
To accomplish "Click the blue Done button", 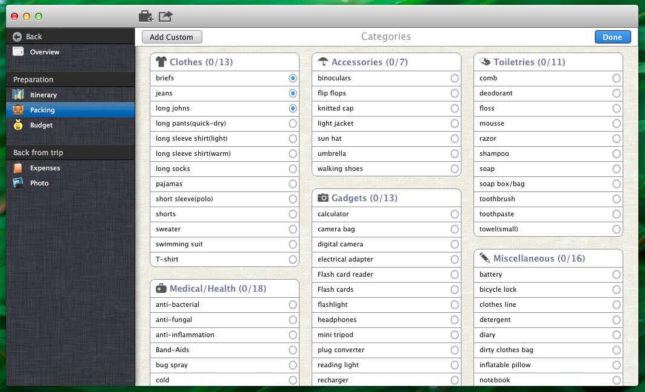I will pyautogui.click(x=612, y=37).
